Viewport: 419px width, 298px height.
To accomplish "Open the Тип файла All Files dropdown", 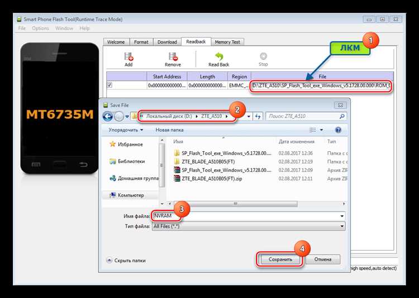I will click(249, 227).
